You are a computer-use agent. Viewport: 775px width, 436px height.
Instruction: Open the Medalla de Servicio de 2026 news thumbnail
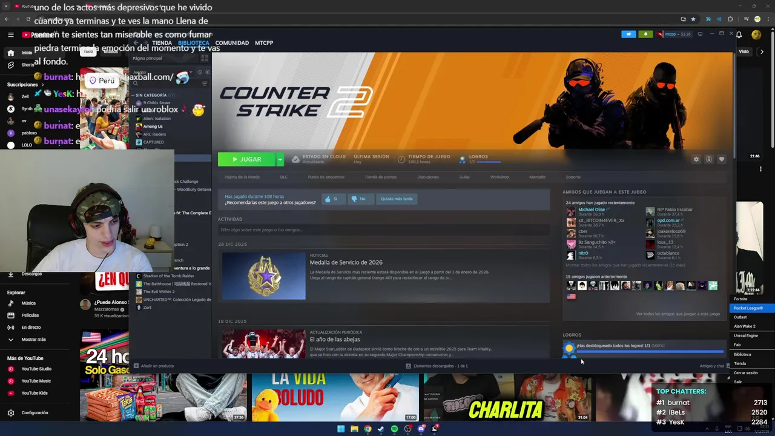click(263, 276)
